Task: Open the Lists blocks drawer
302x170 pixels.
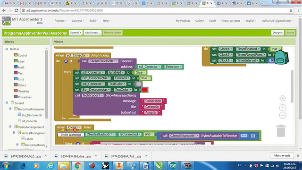Action: point(19,79)
